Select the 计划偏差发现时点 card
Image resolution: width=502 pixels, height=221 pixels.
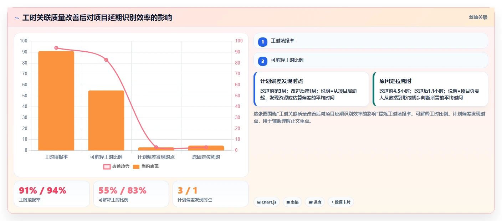click(x=311, y=89)
